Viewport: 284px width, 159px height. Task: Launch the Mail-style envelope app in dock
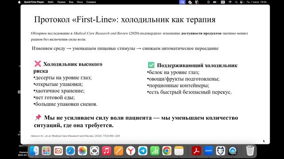[58, 151]
